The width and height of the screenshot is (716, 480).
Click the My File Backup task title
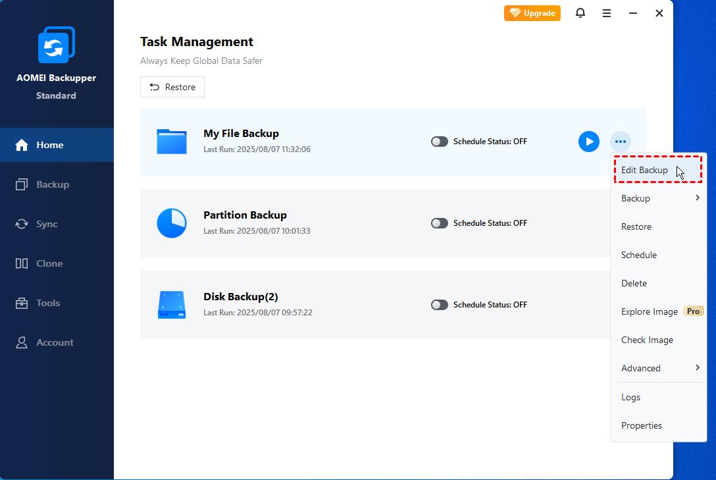241,134
